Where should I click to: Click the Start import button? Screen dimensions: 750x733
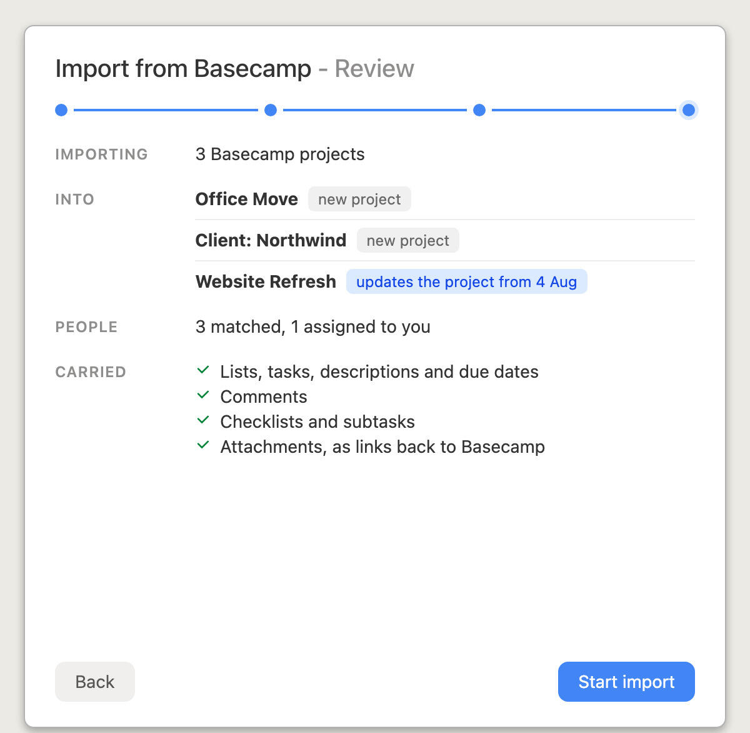click(626, 682)
